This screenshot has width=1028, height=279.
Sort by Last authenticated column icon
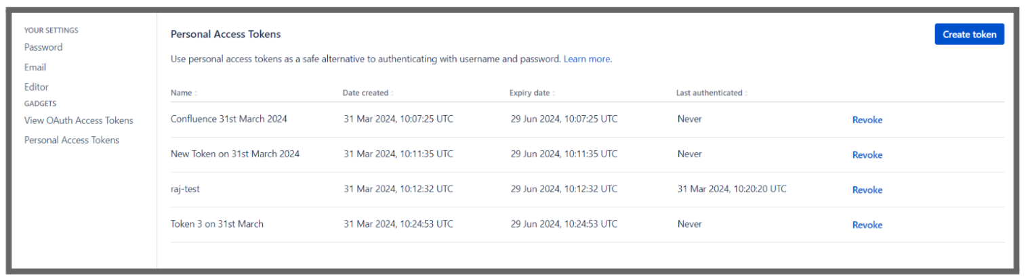point(746,93)
